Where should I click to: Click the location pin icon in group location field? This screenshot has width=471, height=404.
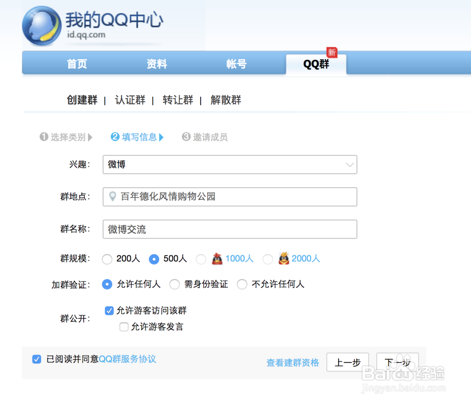coord(113,197)
